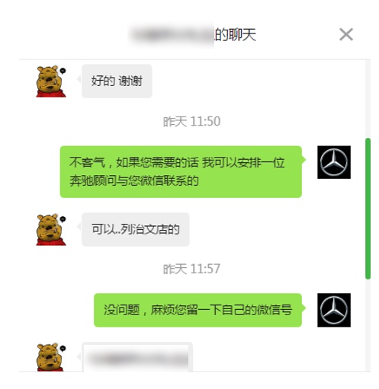379x389 pixels.
Task: Click bear avatar beside '可以..列治文店的' message
Action: click(x=51, y=229)
